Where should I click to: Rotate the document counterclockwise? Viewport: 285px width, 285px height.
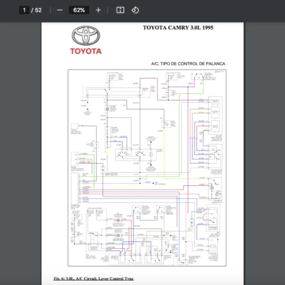(x=135, y=10)
